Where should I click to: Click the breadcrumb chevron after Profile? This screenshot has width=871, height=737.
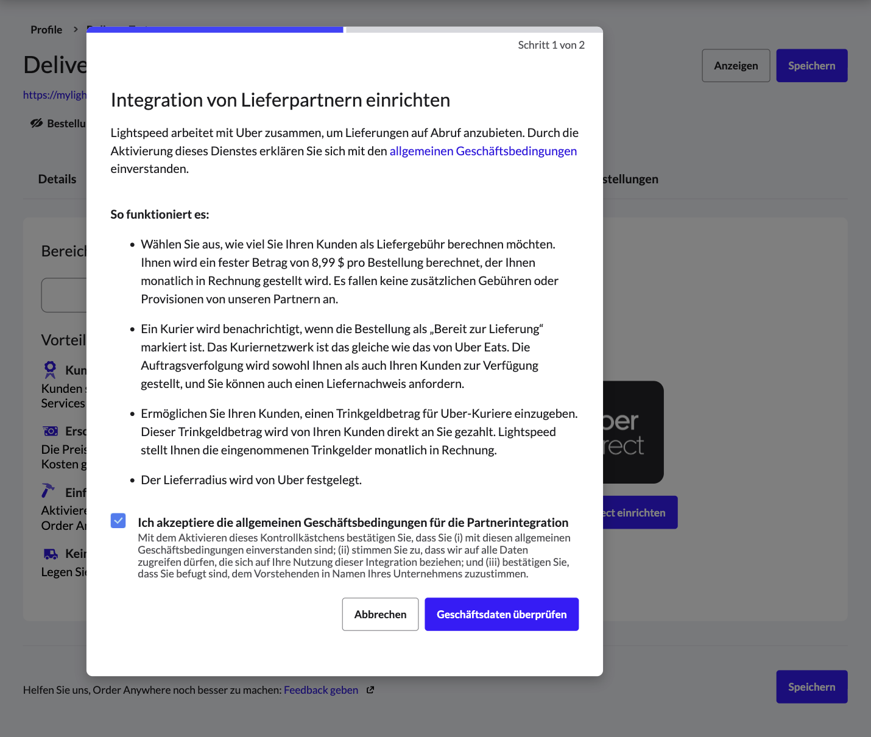(x=76, y=29)
